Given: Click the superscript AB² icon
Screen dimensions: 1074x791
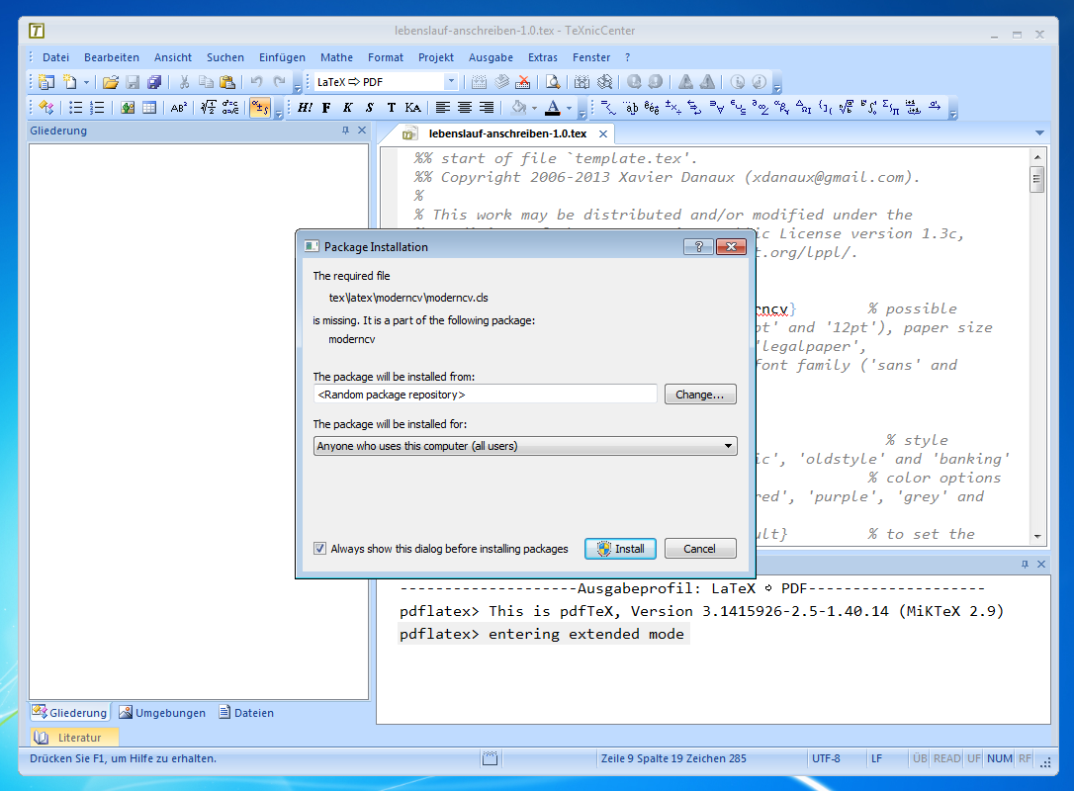Looking at the screenshot, I should pos(179,108).
